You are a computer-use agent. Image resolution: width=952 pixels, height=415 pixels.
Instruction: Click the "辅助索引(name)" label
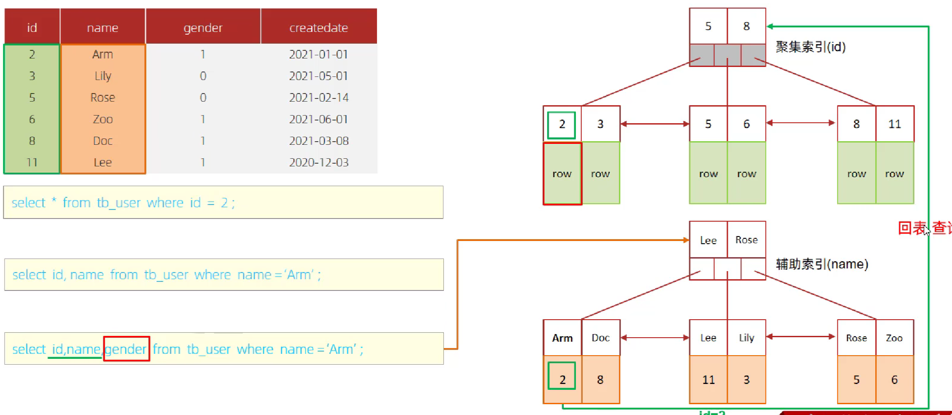[822, 264]
